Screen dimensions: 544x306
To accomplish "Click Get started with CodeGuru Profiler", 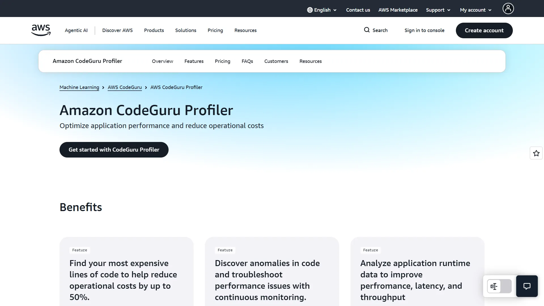I will [114, 150].
